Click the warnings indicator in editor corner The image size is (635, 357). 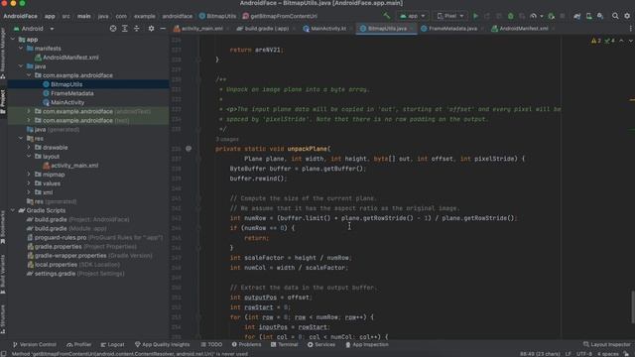(596, 41)
